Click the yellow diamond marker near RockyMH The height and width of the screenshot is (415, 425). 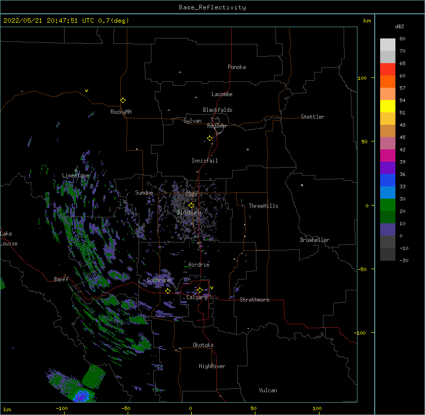tap(123, 101)
